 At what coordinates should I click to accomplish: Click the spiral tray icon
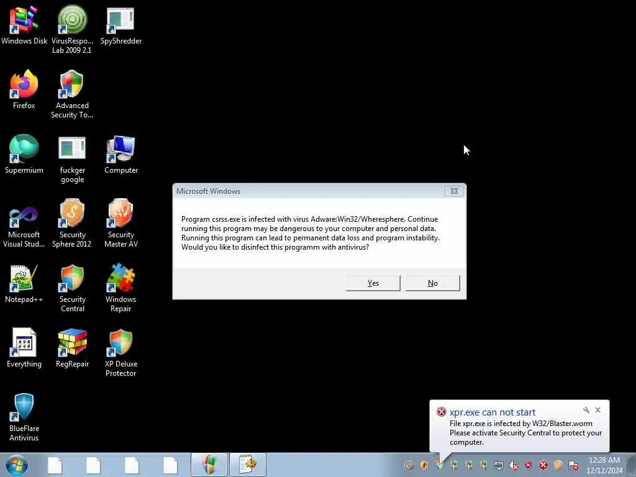(x=409, y=465)
